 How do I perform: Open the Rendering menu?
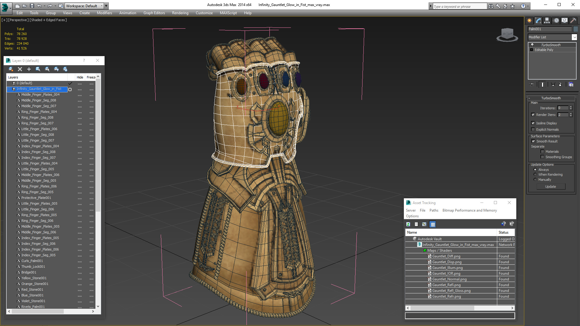point(180,13)
